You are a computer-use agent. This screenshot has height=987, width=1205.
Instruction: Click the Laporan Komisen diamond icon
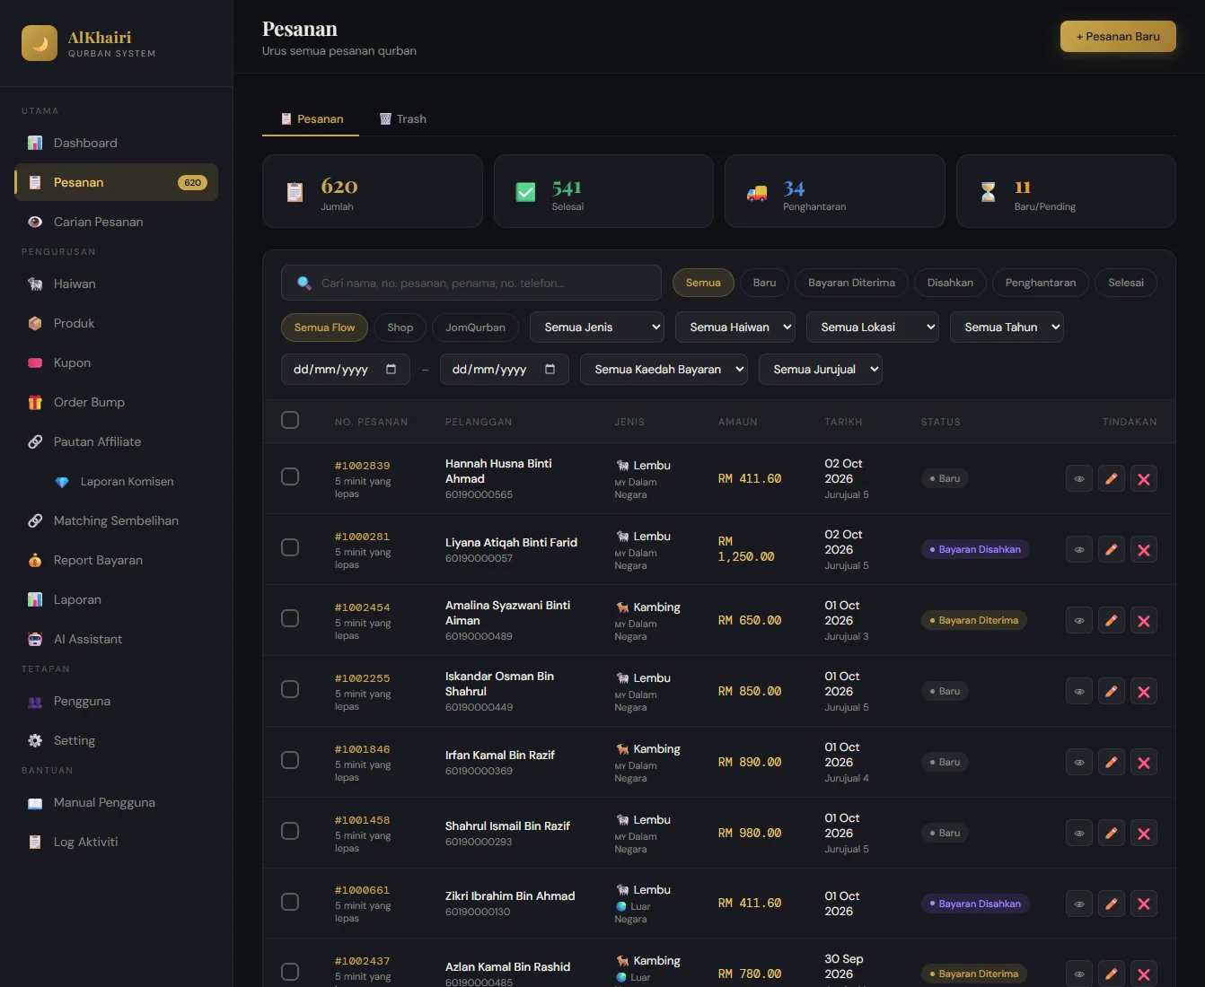[62, 482]
